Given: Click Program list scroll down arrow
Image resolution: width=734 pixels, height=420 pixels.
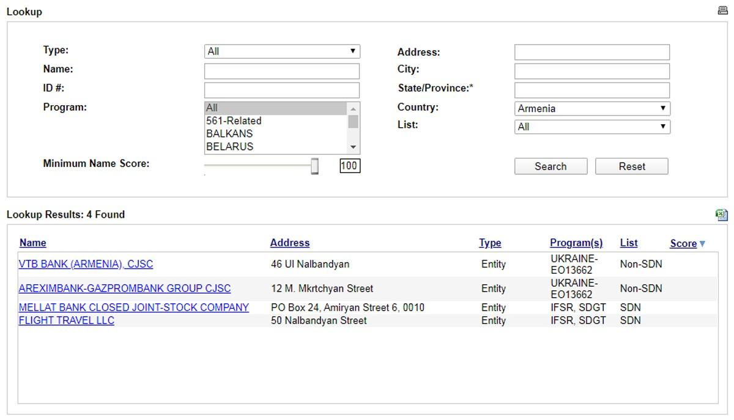Looking at the screenshot, I should tap(353, 148).
